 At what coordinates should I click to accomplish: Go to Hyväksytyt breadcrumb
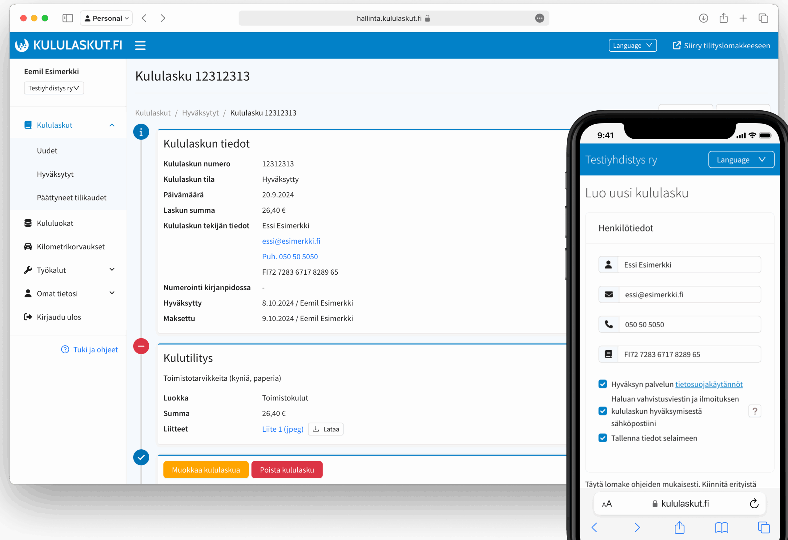(200, 113)
